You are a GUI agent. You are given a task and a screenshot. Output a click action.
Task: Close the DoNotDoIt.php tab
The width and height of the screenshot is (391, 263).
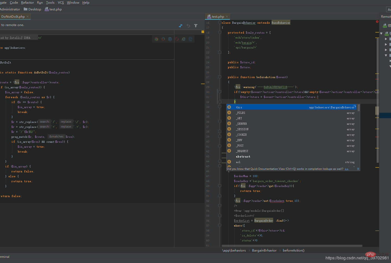(x=27, y=16)
